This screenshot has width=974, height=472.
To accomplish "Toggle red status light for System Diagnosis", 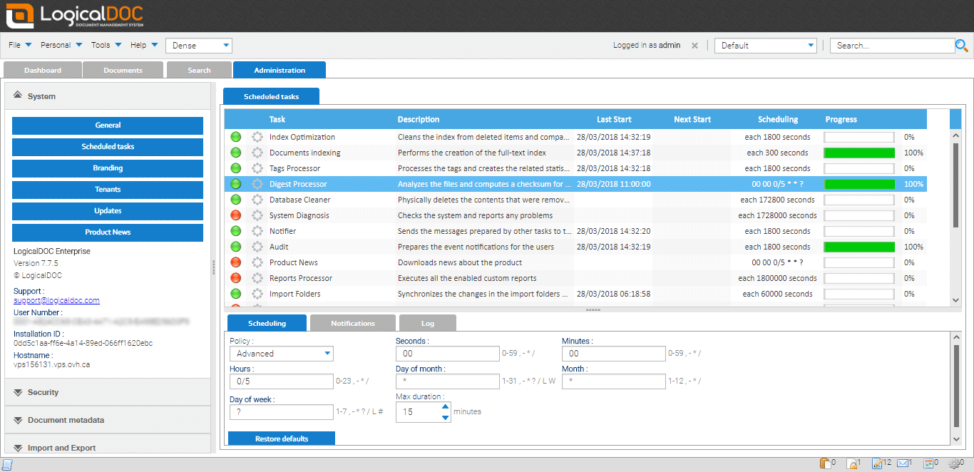I will pyautogui.click(x=236, y=215).
